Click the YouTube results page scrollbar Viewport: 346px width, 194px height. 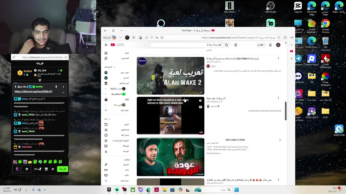tap(285, 111)
